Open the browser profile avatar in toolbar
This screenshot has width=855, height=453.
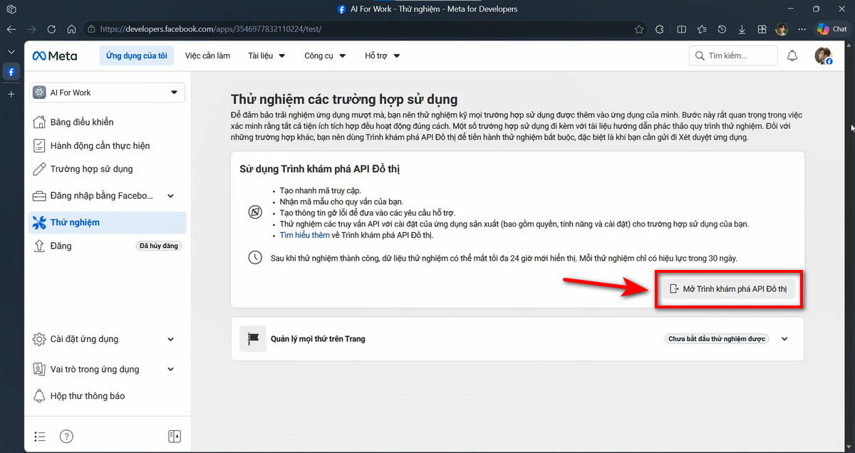click(782, 29)
